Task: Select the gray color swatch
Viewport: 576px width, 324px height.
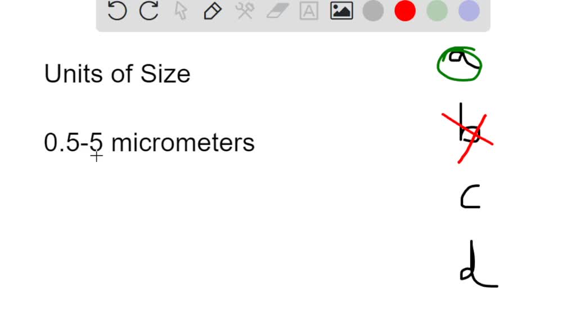Action: (373, 10)
